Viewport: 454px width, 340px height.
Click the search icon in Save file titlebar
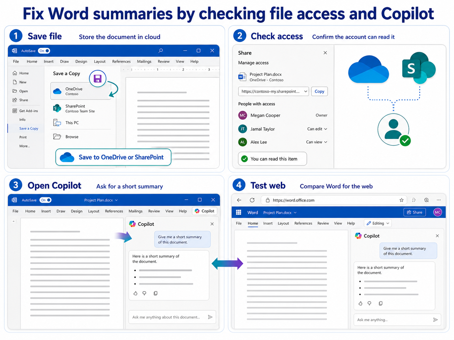click(161, 50)
